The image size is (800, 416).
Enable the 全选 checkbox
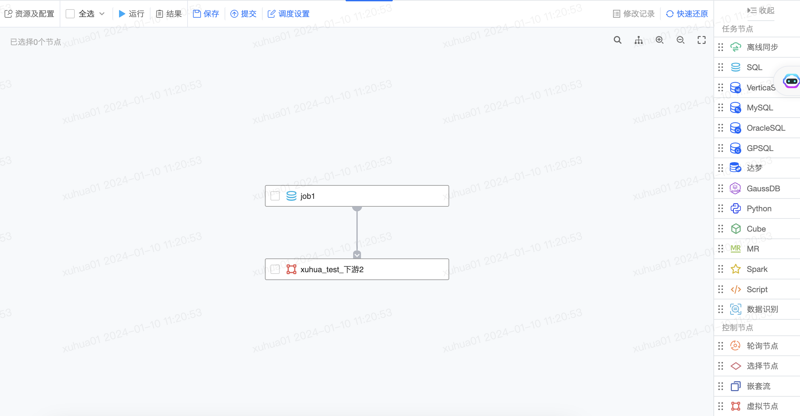pos(70,14)
